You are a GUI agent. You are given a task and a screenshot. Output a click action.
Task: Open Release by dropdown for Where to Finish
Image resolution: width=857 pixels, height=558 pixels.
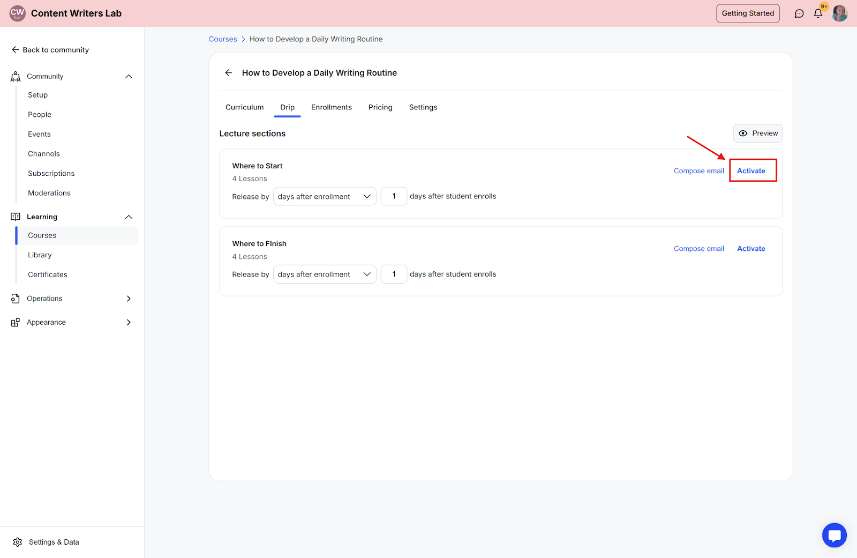point(325,274)
